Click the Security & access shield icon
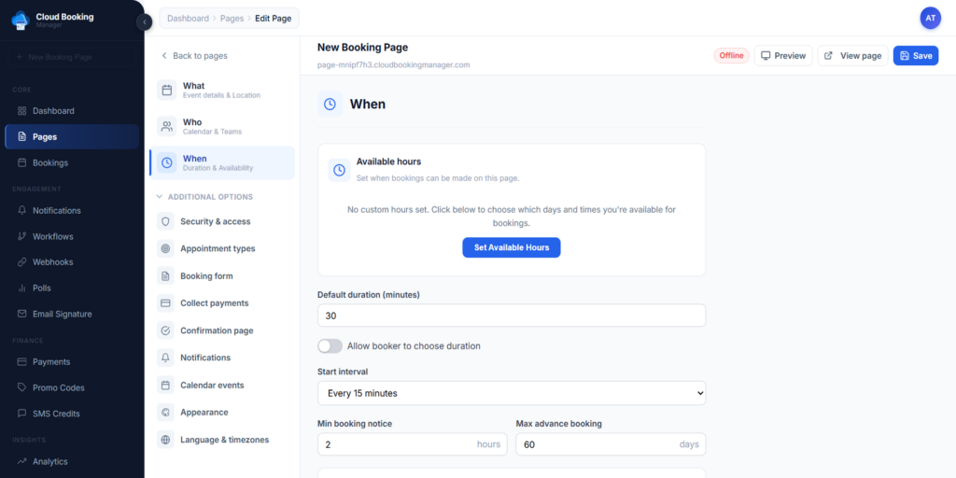Screen dimensions: 956x478 pyautogui.click(x=165, y=222)
